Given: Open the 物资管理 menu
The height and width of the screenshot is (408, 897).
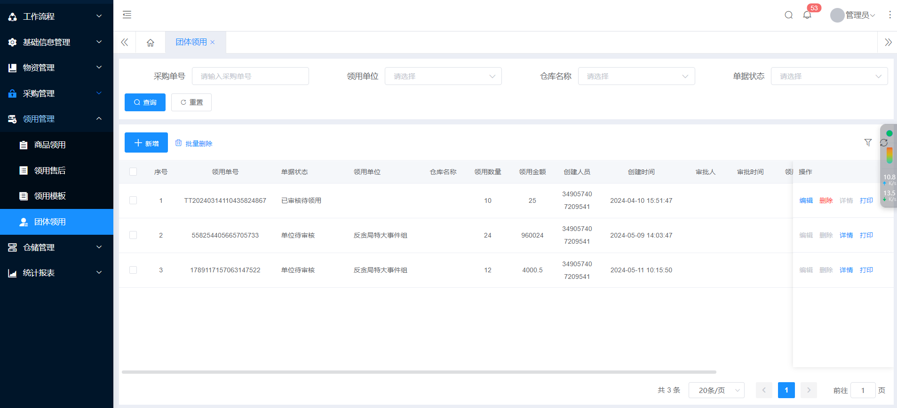Looking at the screenshot, I should click(56, 68).
